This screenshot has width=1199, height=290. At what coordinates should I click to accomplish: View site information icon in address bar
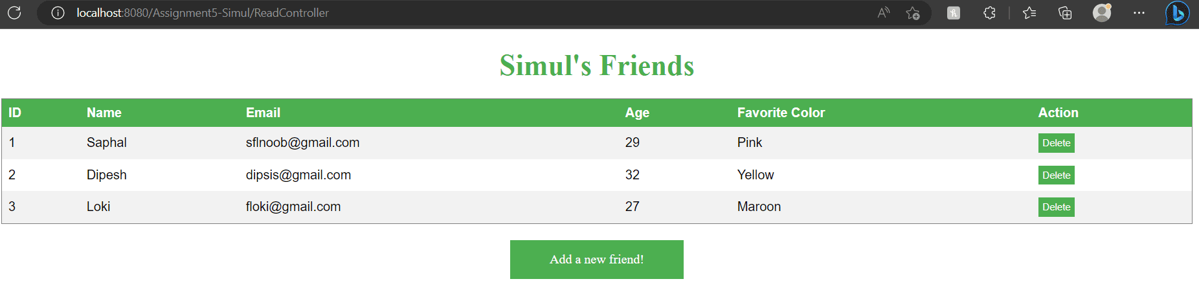(x=58, y=13)
